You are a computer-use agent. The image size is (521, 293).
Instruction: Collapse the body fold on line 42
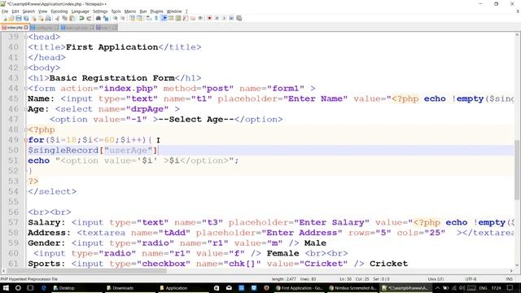tap(25, 68)
